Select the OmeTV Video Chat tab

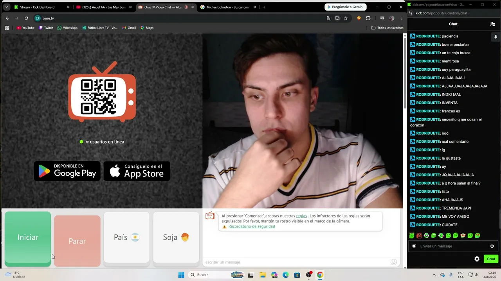(166, 7)
